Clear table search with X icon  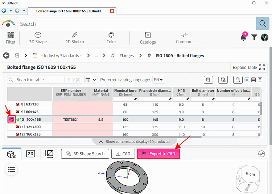tap(78, 80)
